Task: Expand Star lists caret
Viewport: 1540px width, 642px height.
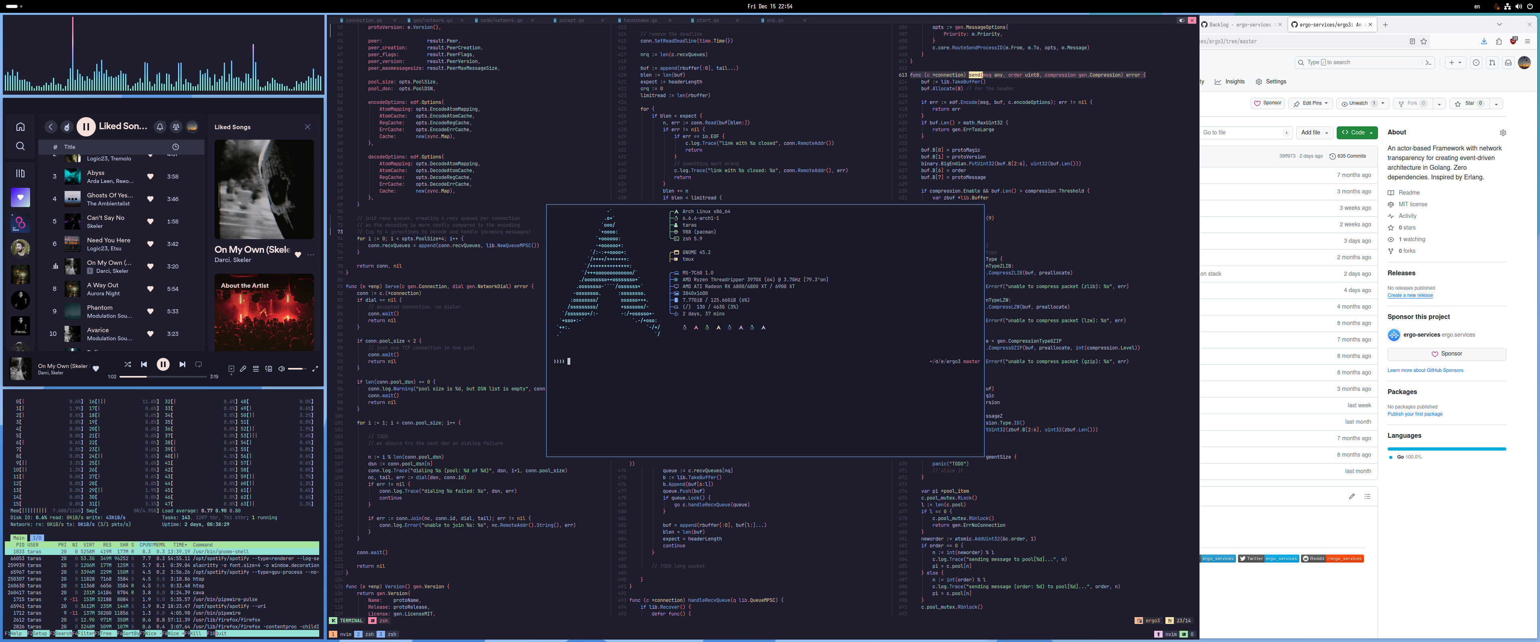Action: (x=1496, y=104)
